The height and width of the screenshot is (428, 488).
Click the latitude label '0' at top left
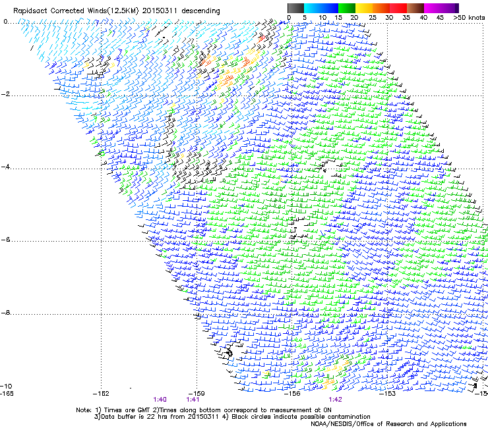[x=5, y=22]
